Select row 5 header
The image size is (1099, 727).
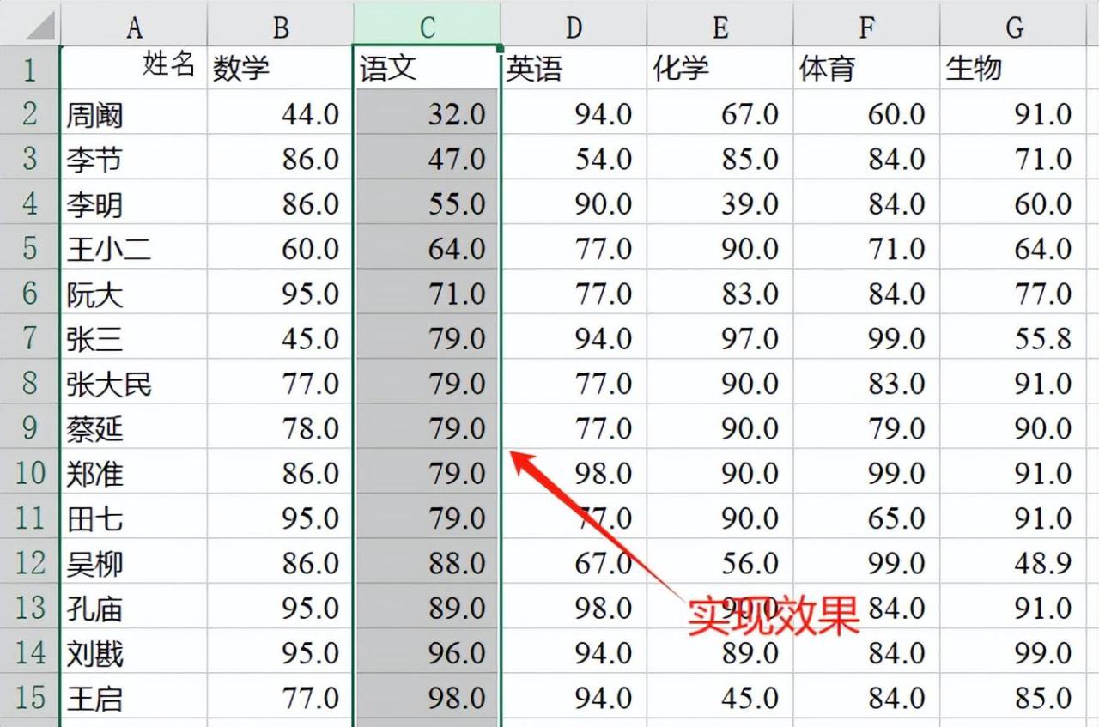pos(29,247)
